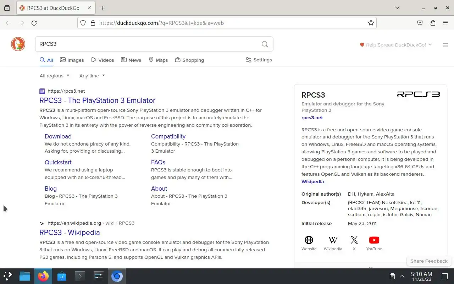Open RPCS3 - Wikipedia search result
This screenshot has height=284, width=454.
pos(70,233)
